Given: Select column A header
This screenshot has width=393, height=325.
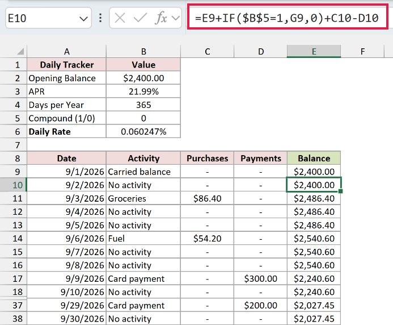Looking at the screenshot, I should (67, 52).
